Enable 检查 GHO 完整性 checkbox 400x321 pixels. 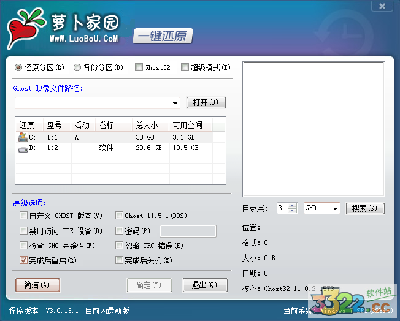(23, 246)
